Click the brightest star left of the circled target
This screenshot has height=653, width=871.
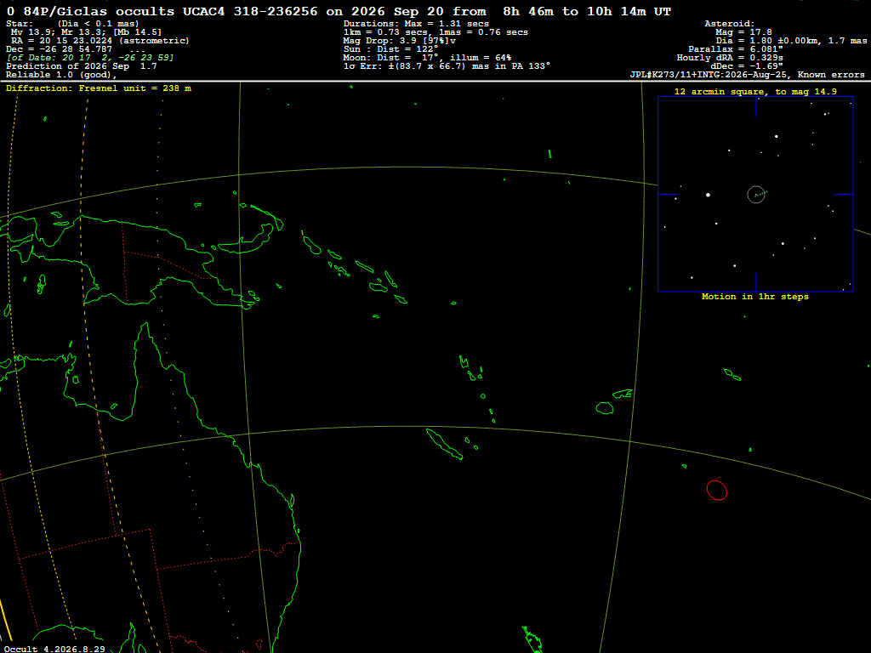(708, 195)
